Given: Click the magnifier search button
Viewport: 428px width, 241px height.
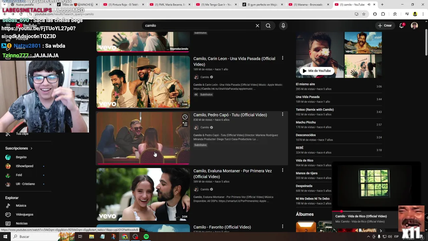Looking at the screenshot, I should pyautogui.click(x=268, y=26).
